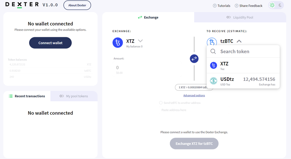Screen dimensions: 291x159
Task: Open the Liquidity Pool tab
Action: coord(240,17)
